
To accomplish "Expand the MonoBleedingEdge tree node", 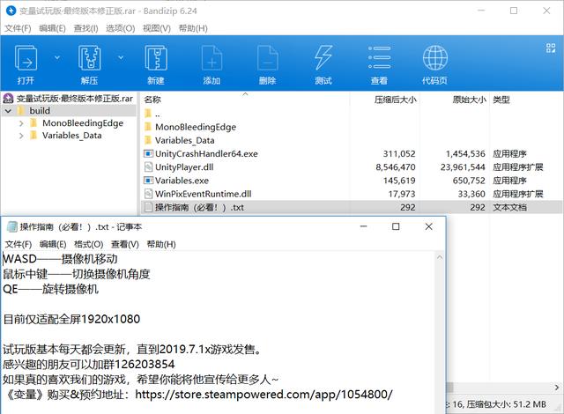I will point(21,123).
